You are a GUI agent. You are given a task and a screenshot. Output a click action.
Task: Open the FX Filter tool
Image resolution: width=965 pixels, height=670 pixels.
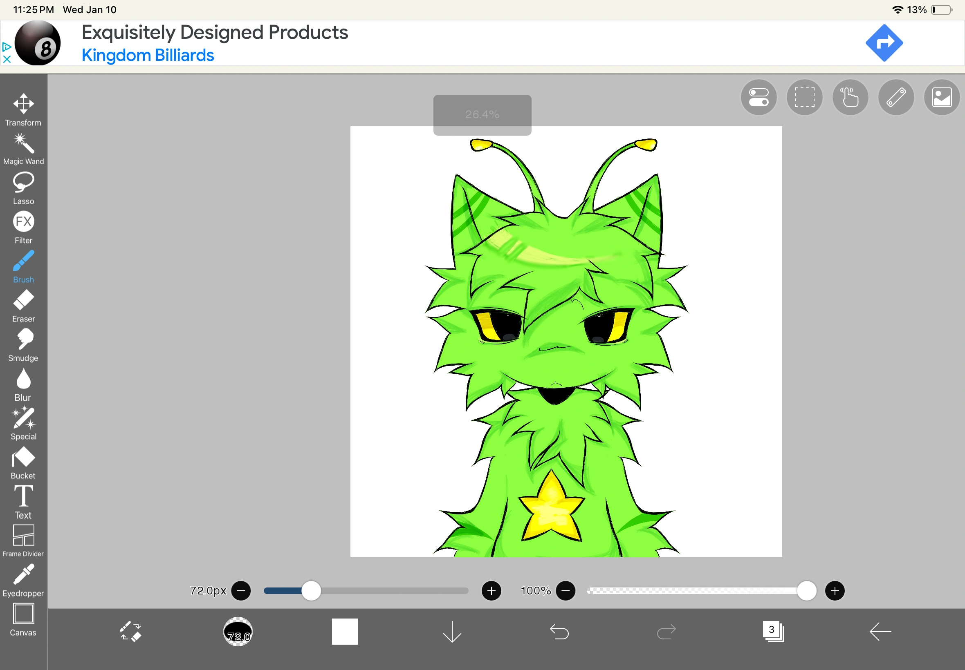pyautogui.click(x=24, y=227)
